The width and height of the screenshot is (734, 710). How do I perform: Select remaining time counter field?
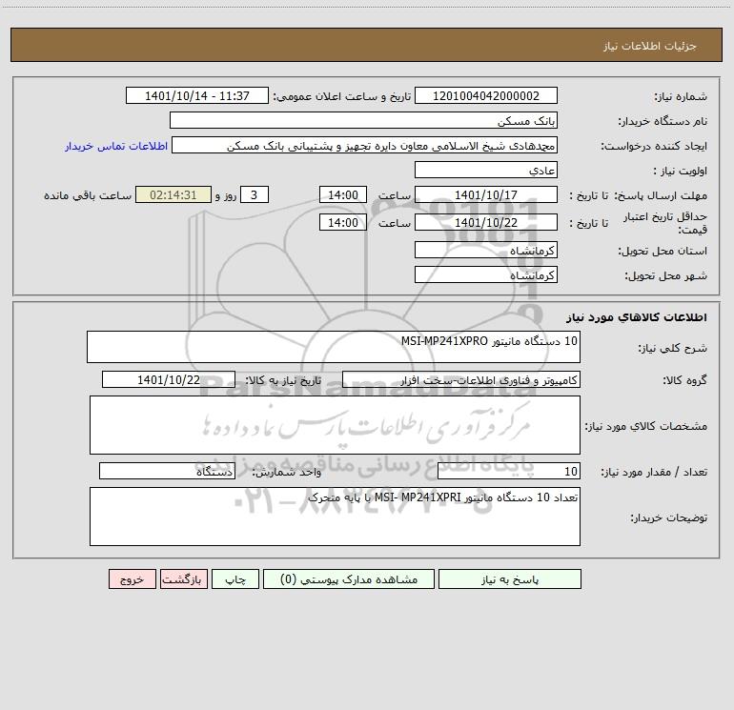coord(173,194)
